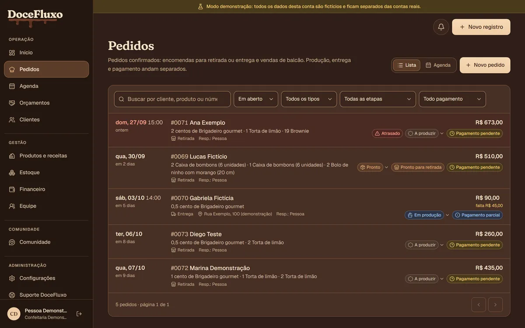Screen dimensions: 525x328
Task: Click Pagamento pendente badge on order #0071
Action: pyautogui.click(x=475, y=133)
